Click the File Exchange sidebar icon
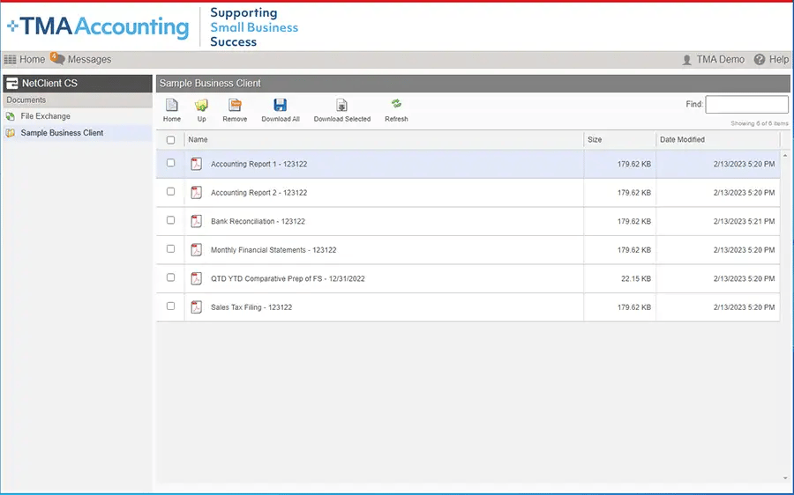The image size is (794, 495). (x=10, y=116)
